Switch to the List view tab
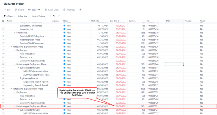Viewport: 217px width, 115px height. [7, 10]
